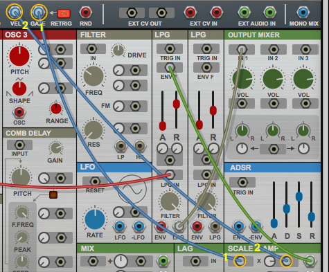Click the ADSR Sustain slider handle
Screen dimensions: 329x272
coord(299,197)
